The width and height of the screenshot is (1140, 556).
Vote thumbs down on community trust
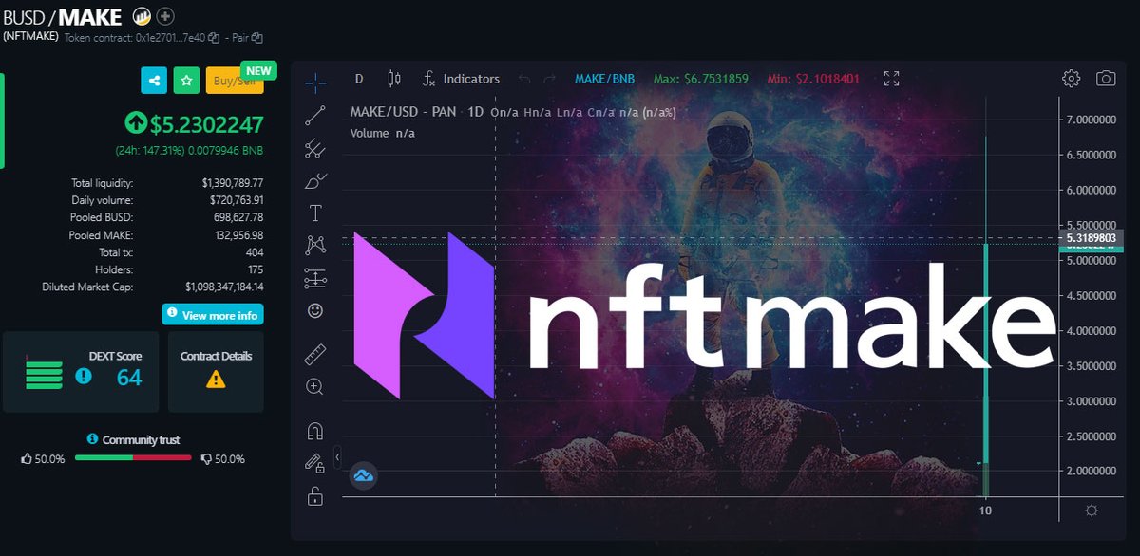pyautogui.click(x=206, y=458)
